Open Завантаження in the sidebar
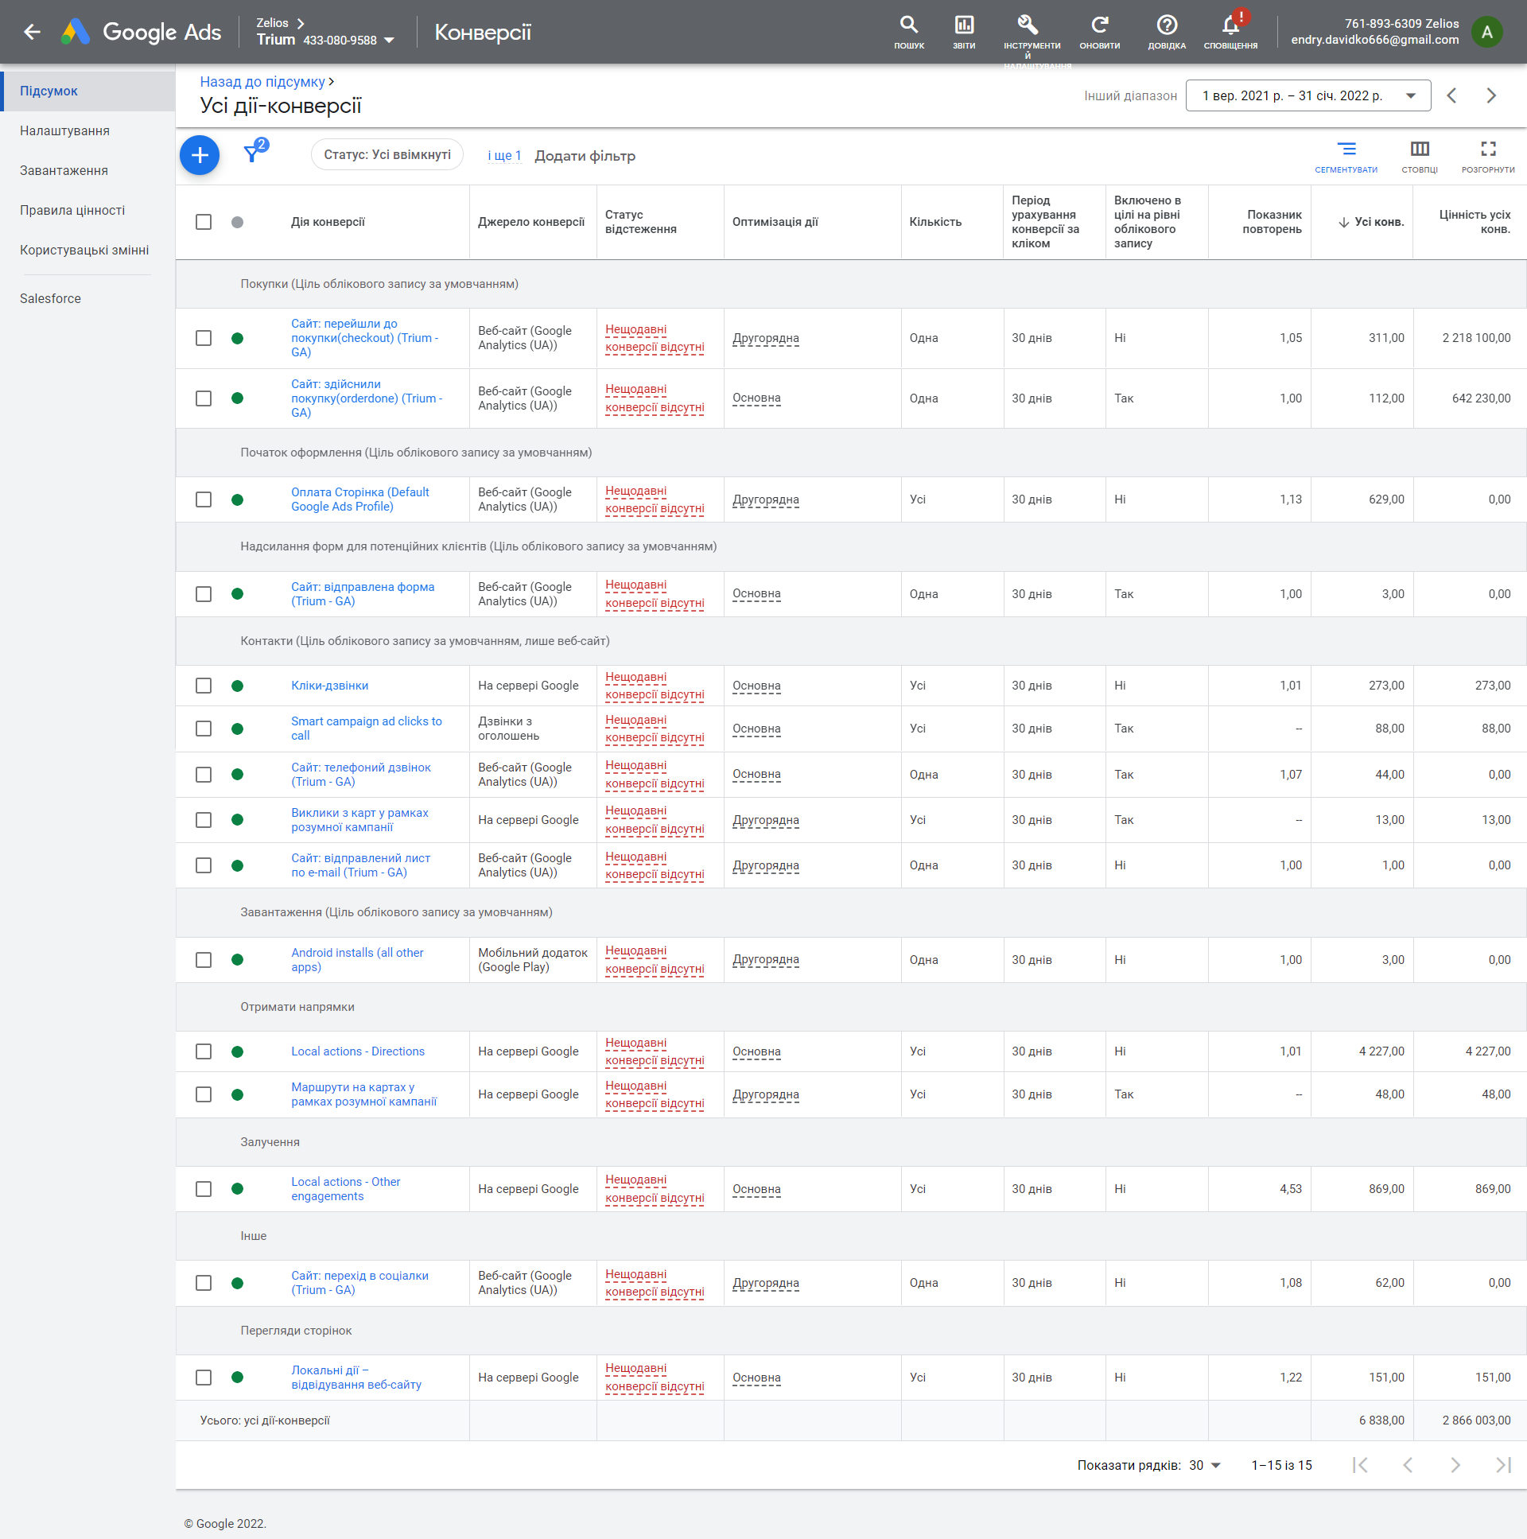 87,170
